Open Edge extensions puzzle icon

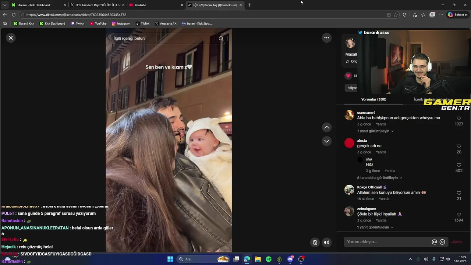click(x=405, y=15)
